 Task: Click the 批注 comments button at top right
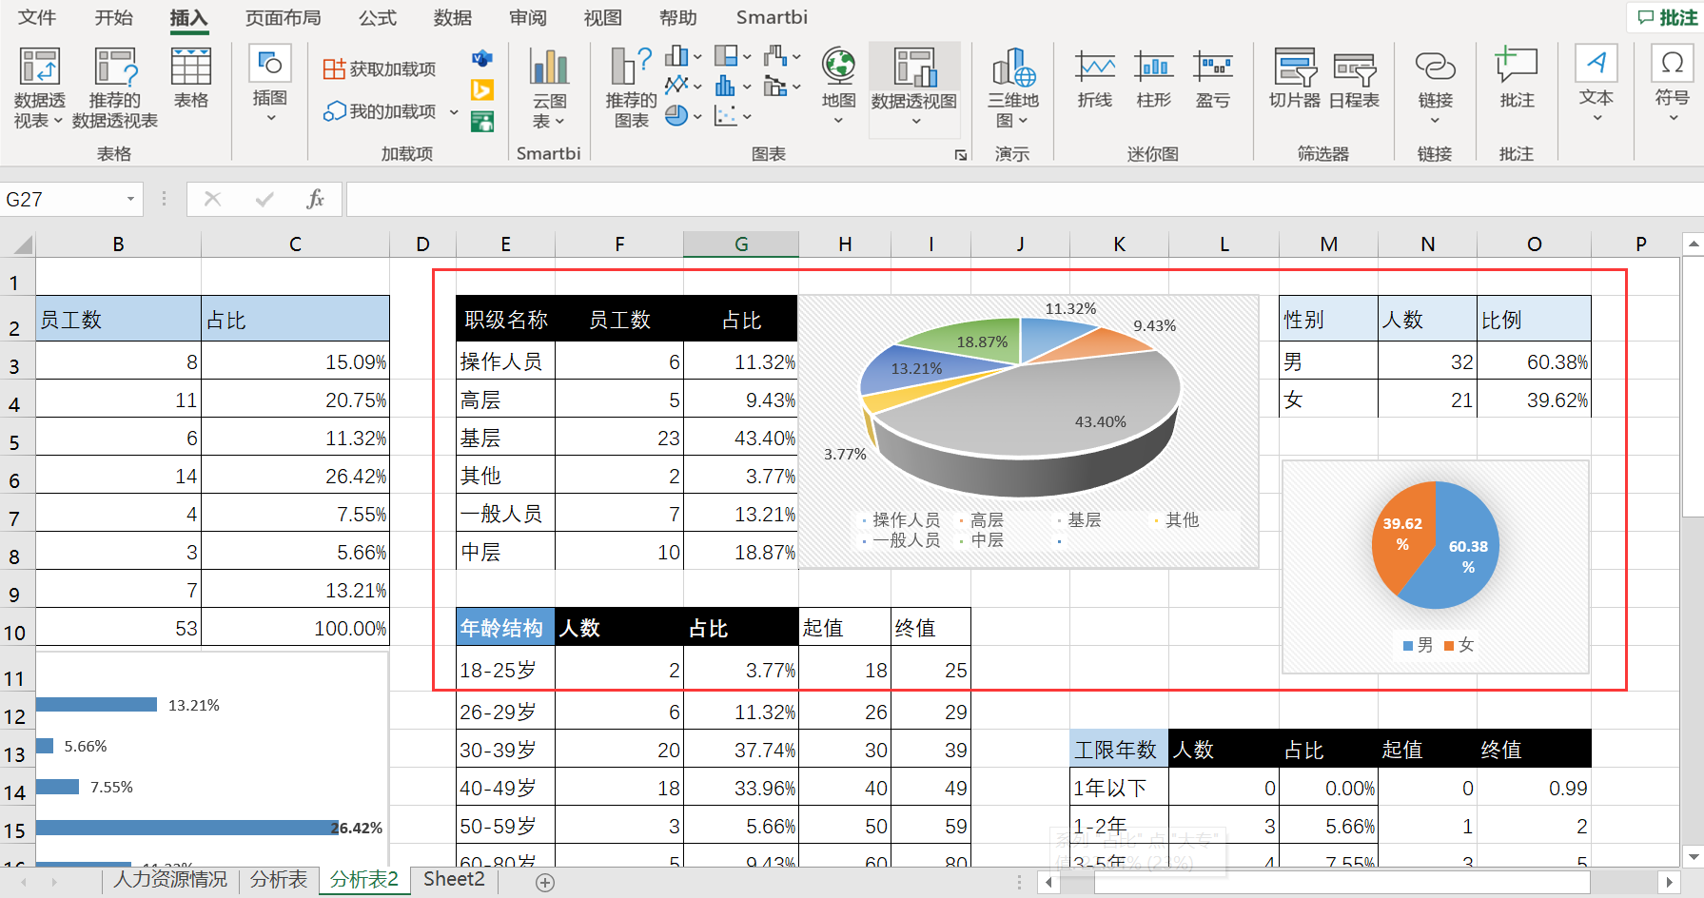point(1666,17)
